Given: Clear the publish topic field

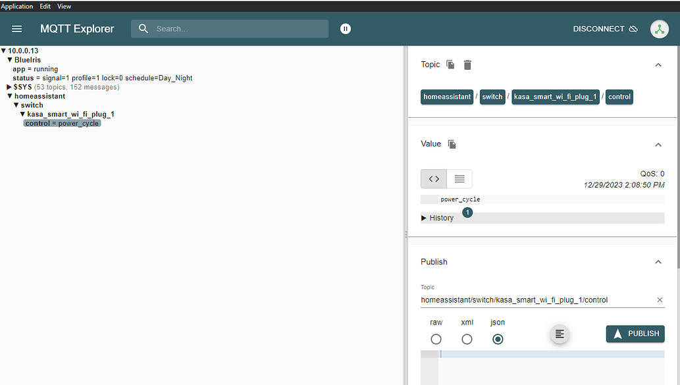Looking at the screenshot, I should click(x=660, y=299).
